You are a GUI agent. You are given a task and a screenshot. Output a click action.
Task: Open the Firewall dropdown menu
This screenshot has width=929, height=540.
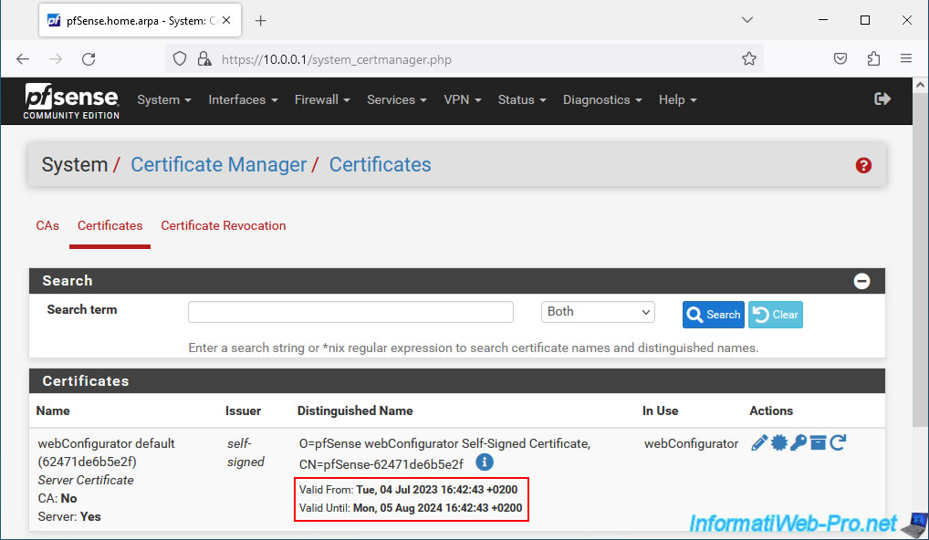(x=322, y=100)
